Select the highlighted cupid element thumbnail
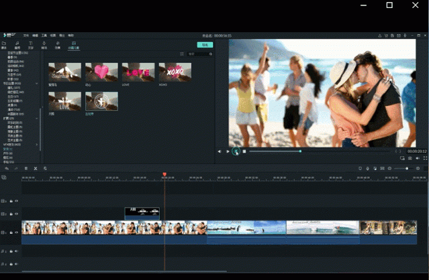Viewport: 429px width, 280px height. 101,101
